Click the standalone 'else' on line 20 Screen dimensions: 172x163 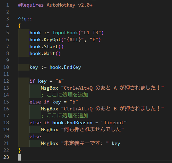pos(35,137)
